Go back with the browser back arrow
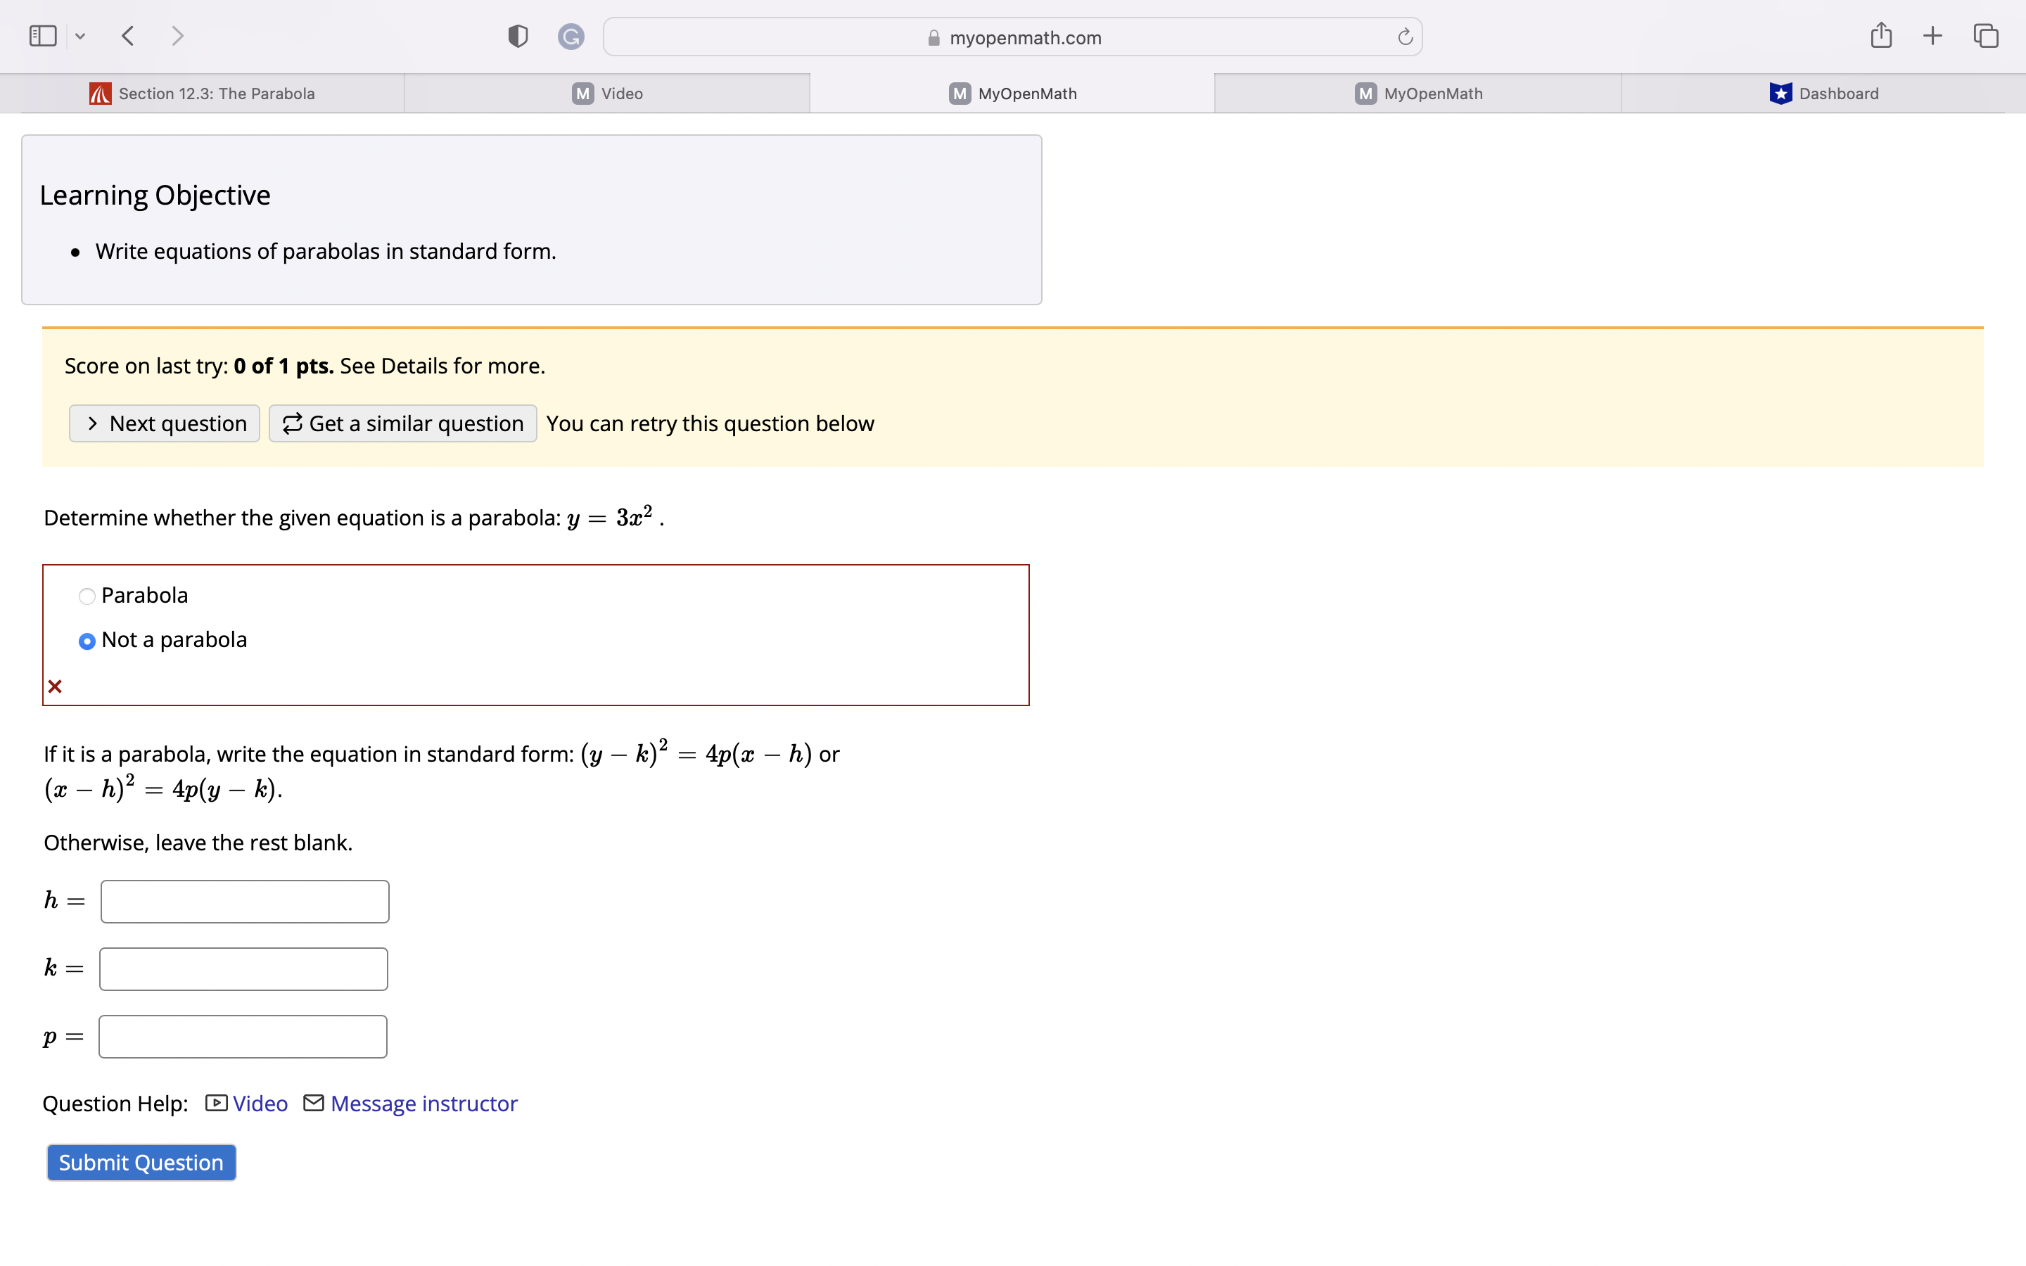The height and width of the screenshot is (1266, 2026). point(128,36)
